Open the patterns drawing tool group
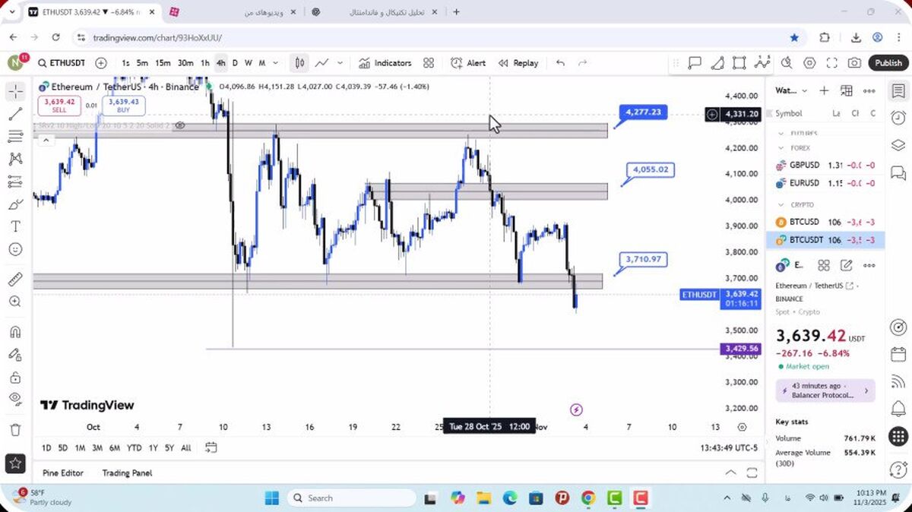The width and height of the screenshot is (912, 512). [15, 159]
